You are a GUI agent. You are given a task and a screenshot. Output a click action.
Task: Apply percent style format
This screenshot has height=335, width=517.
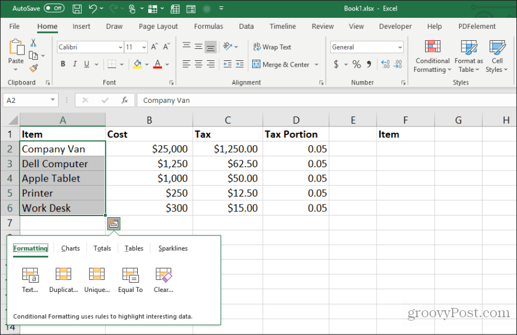click(356, 64)
